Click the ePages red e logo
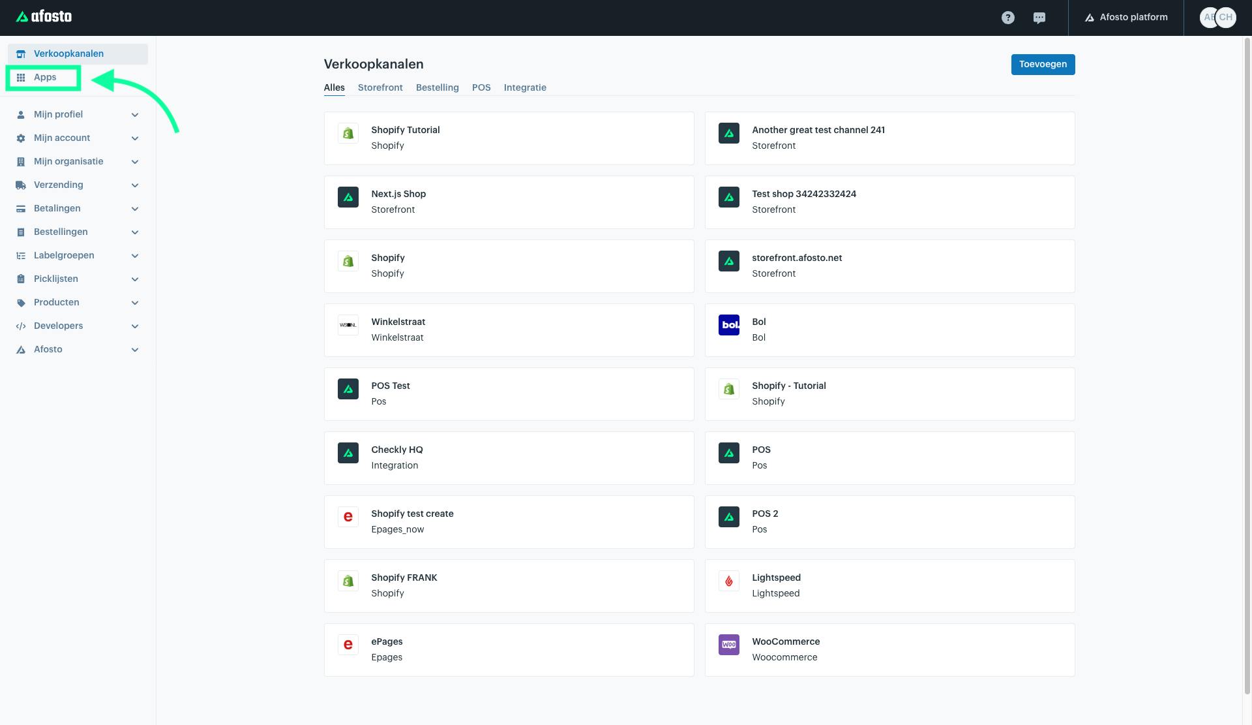Viewport: 1252px width, 725px height. pos(348,645)
